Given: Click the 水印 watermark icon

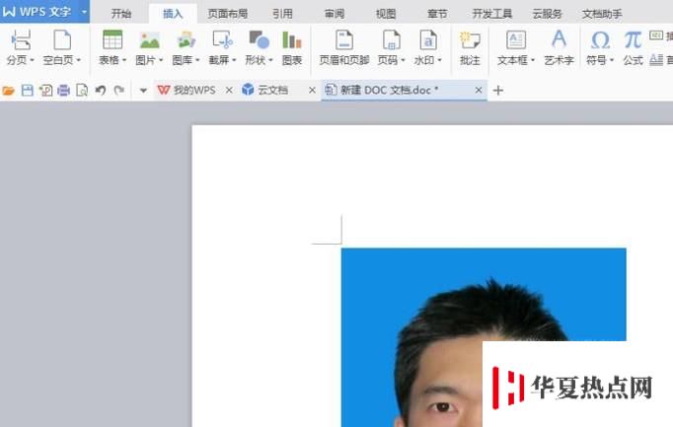Looking at the screenshot, I should (x=428, y=39).
